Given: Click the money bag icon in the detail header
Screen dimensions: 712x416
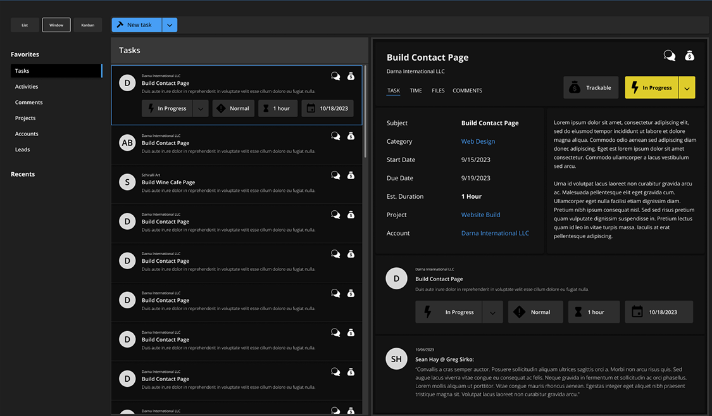Looking at the screenshot, I should [x=690, y=56].
